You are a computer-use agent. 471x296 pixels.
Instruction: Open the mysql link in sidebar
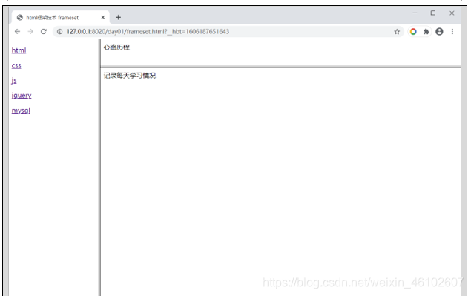coord(21,111)
